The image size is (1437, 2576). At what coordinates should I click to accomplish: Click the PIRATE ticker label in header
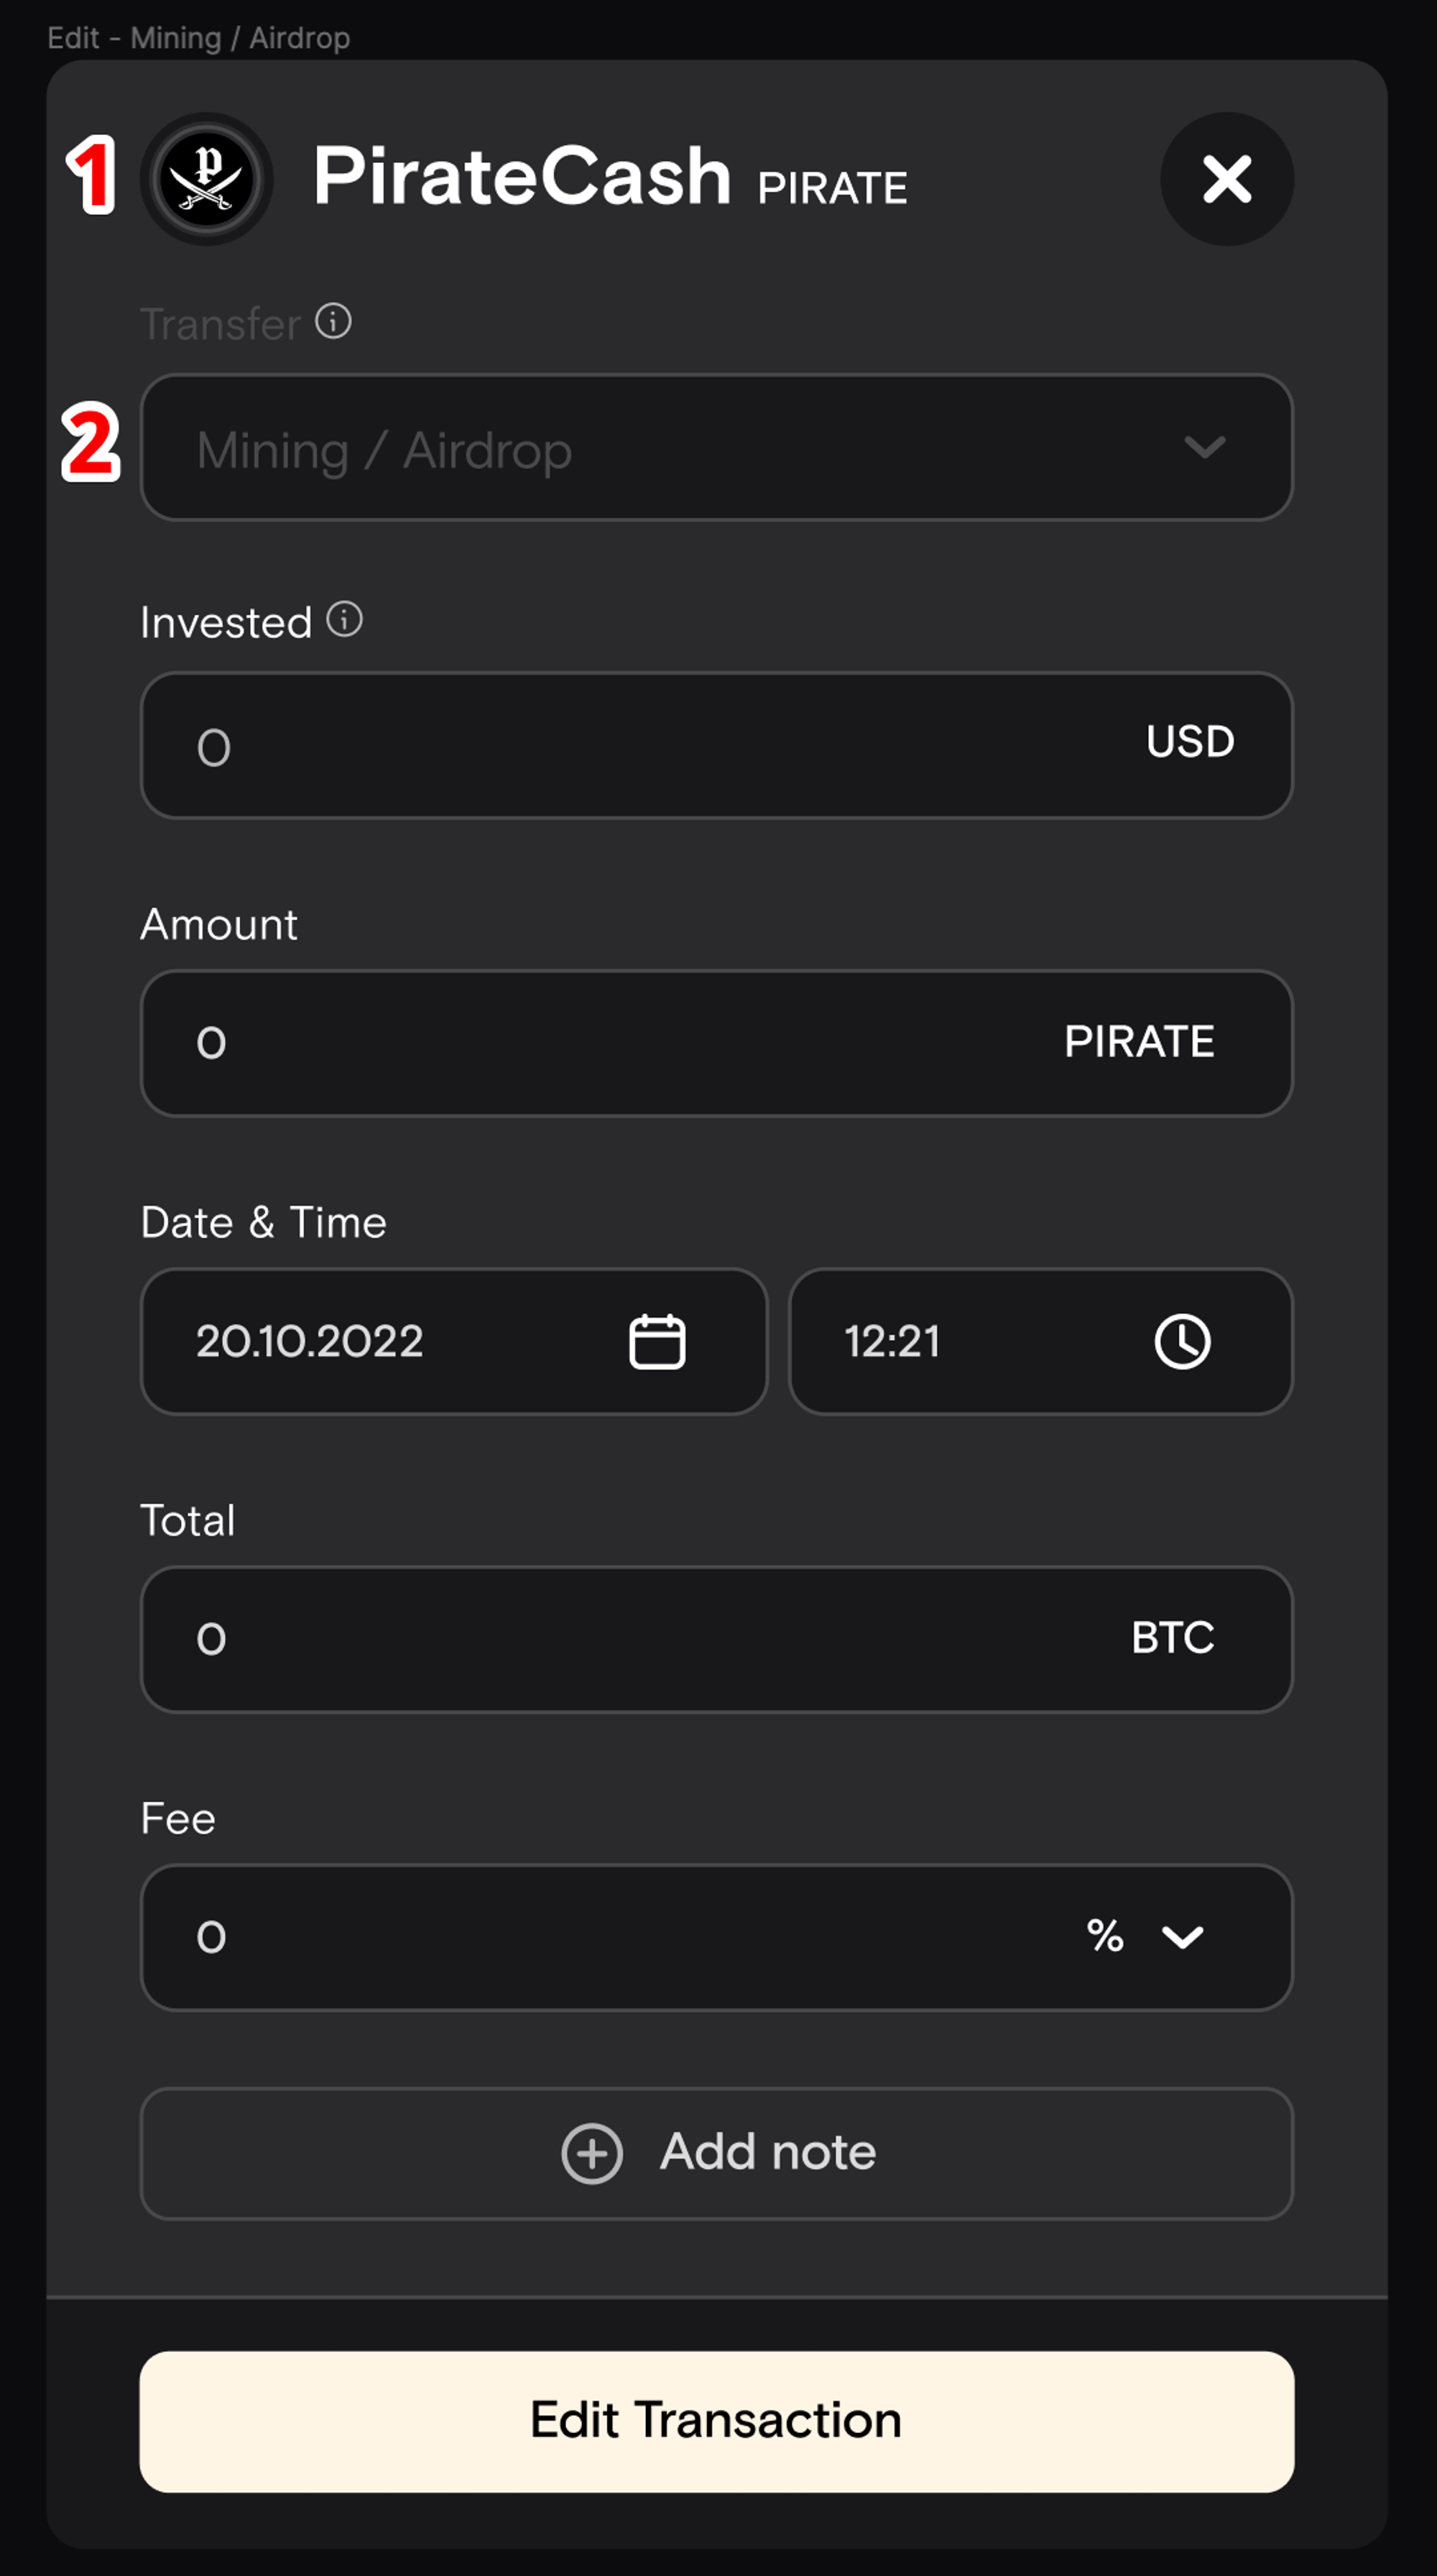pyautogui.click(x=832, y=188)
